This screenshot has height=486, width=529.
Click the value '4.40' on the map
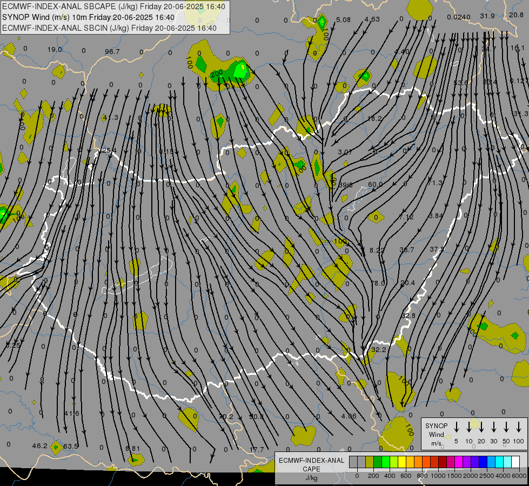click(x=401, y=52)
